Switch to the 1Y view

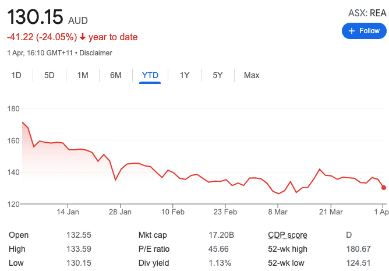tap(185, 75)
